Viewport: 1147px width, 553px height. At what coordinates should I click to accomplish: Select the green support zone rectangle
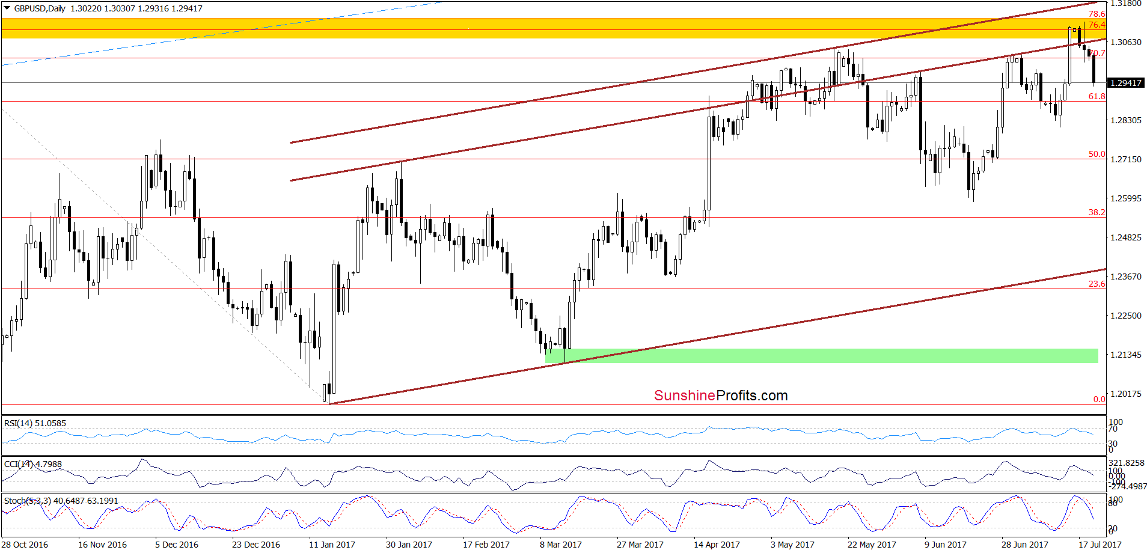coord(822,355)
